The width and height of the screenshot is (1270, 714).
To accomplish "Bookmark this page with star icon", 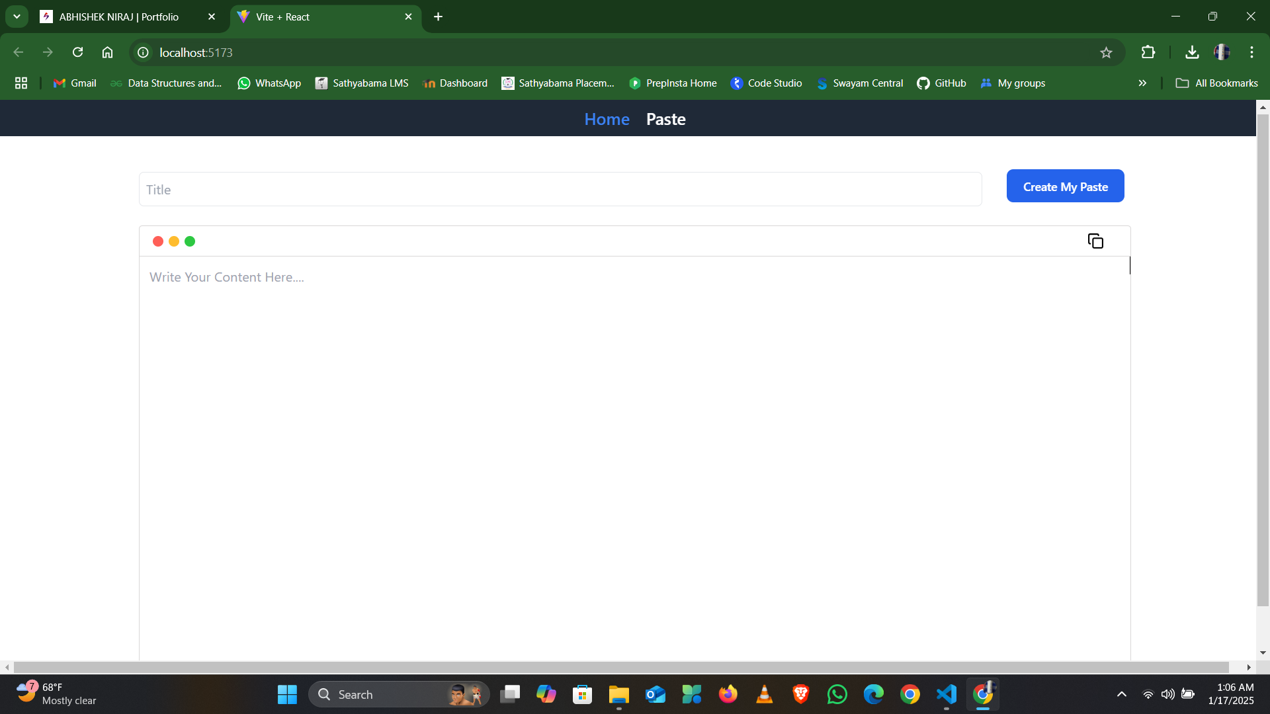I will pyautogui.click(x=1106, y=53).
